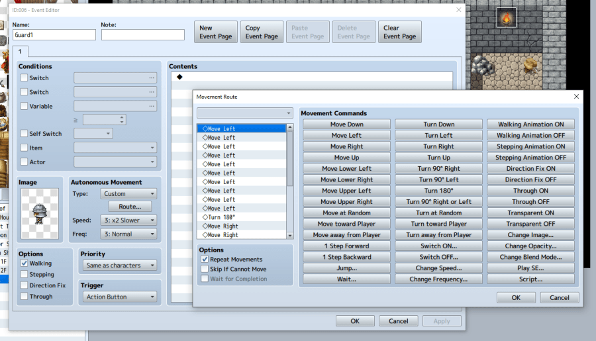596x341 pixels.
Task: Click the event Name input field
Action: coord(54,35)
